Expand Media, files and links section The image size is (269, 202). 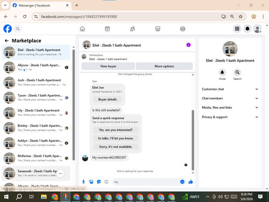coord(230,108)
